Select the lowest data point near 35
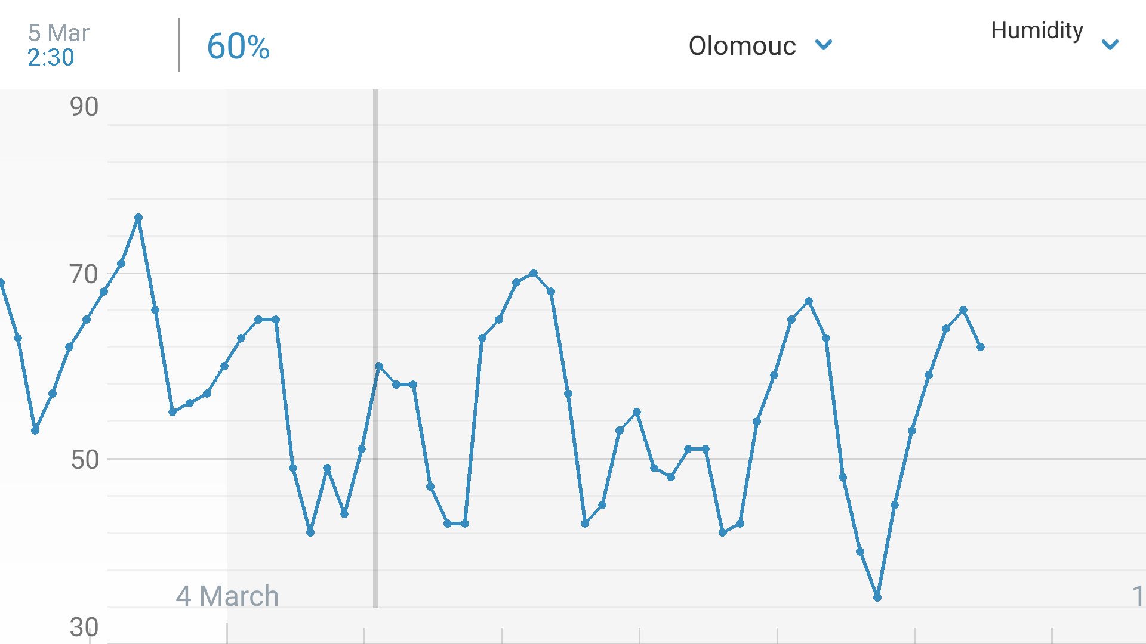 [877, 597]
